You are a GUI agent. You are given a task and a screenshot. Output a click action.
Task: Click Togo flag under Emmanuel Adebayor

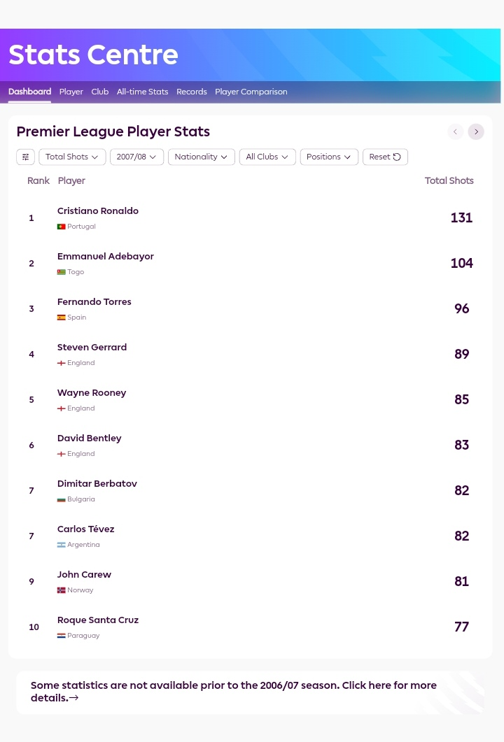(61, 272)
